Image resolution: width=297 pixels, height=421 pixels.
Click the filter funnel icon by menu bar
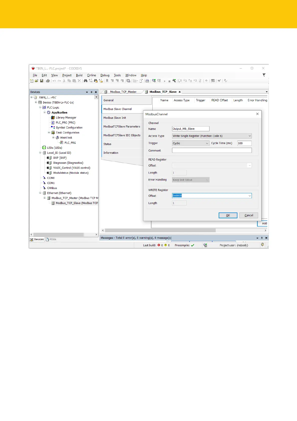point(264,75)
